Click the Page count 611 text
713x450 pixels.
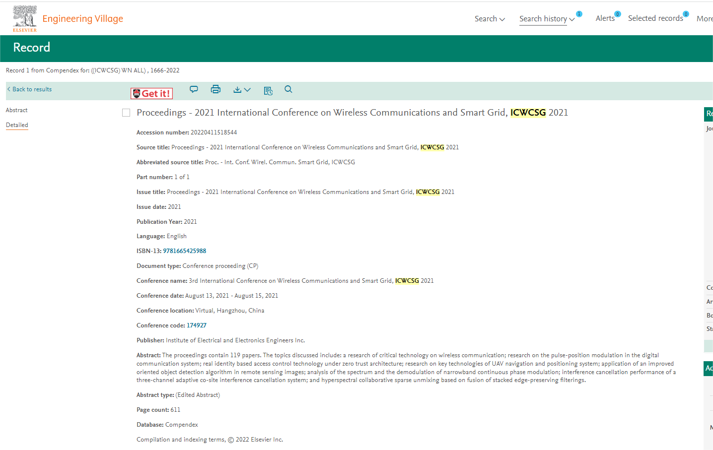pos(158,410)
